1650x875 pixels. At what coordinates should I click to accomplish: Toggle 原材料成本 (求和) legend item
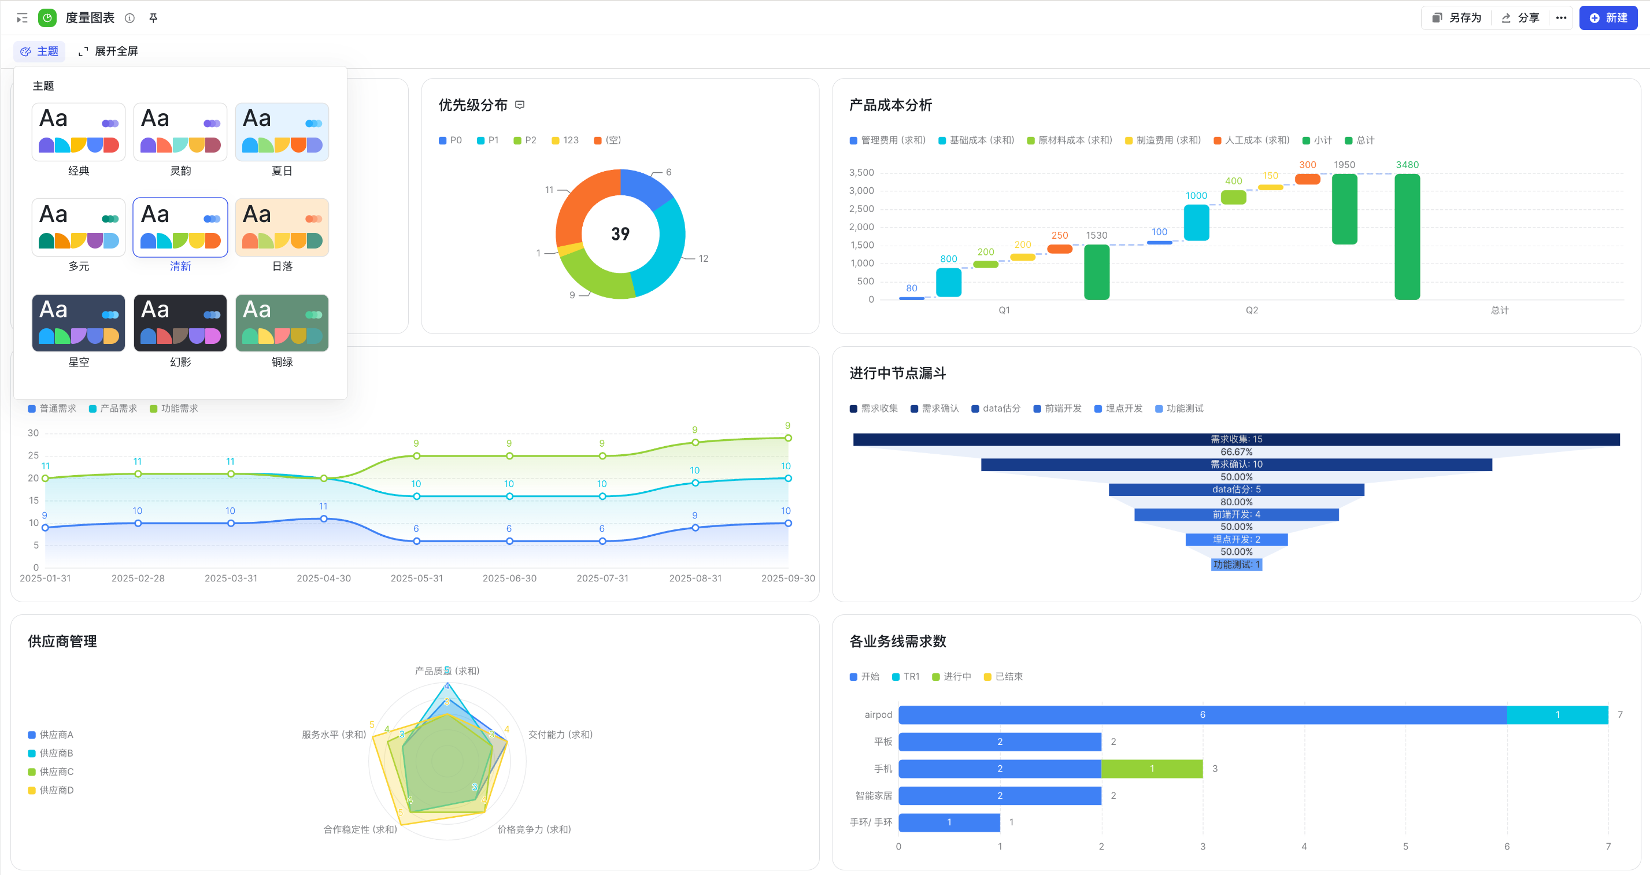[x=1069, y=140]
